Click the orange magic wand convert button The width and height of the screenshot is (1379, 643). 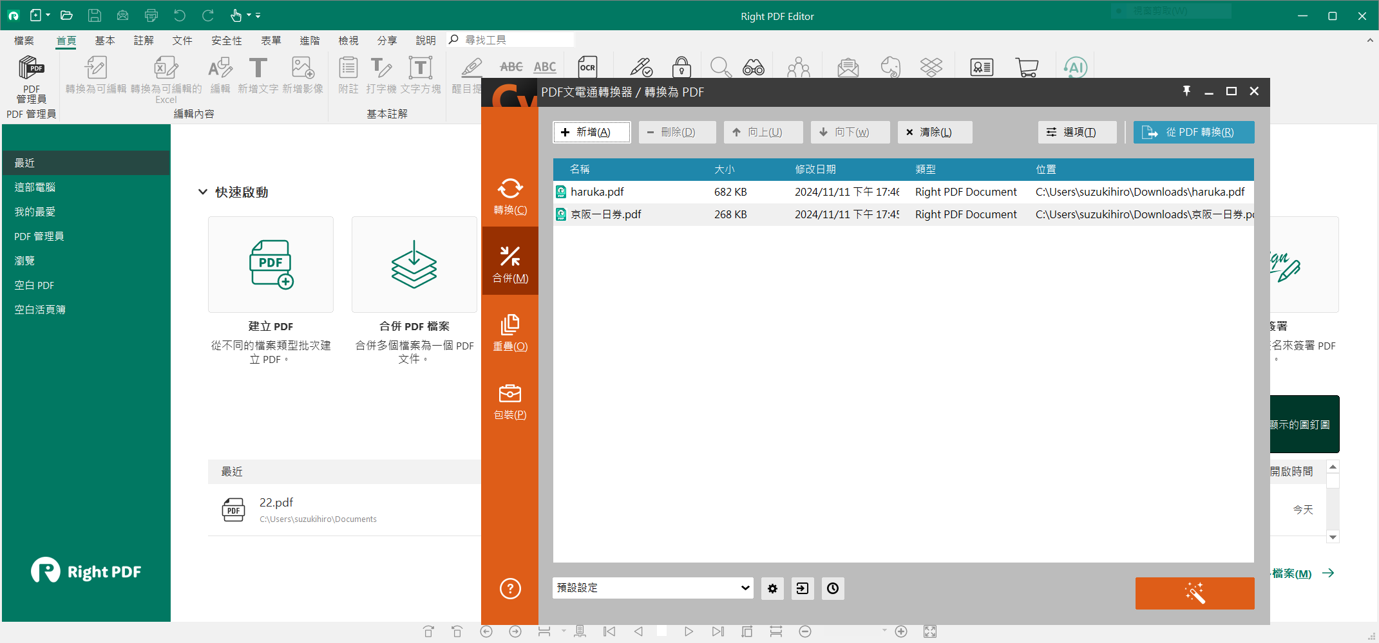pos(1195,593)
